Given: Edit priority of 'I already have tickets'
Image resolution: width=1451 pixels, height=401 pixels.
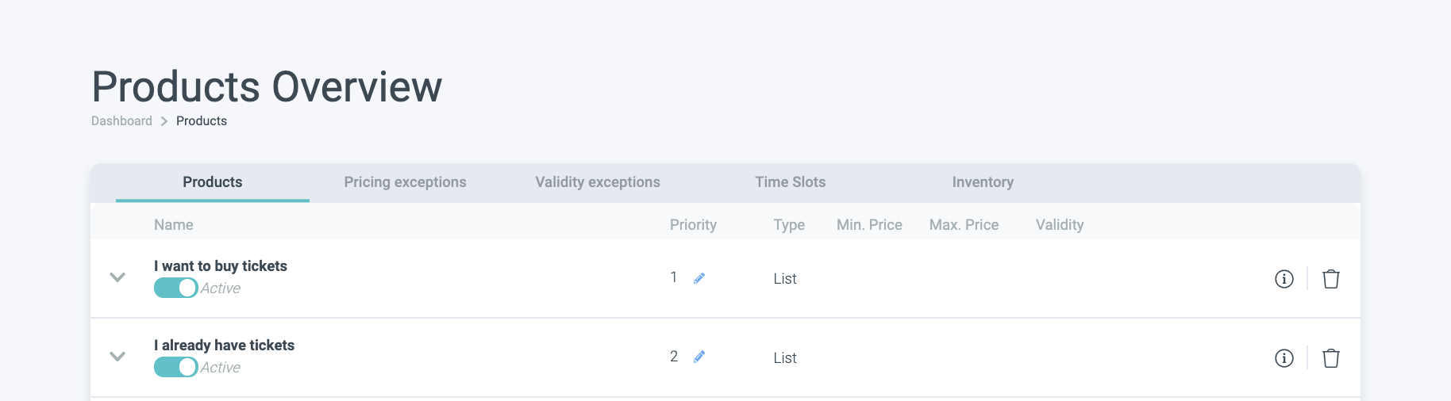Looking at the screenshot, I should point(699,357).
